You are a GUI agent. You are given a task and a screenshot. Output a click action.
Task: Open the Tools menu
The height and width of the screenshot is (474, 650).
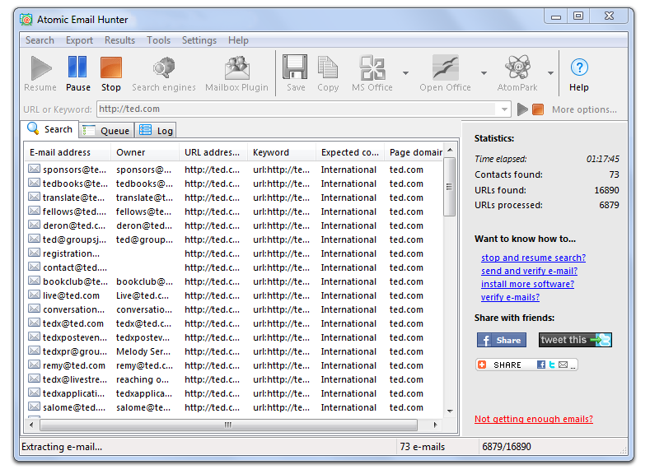(x=158, y=40)
